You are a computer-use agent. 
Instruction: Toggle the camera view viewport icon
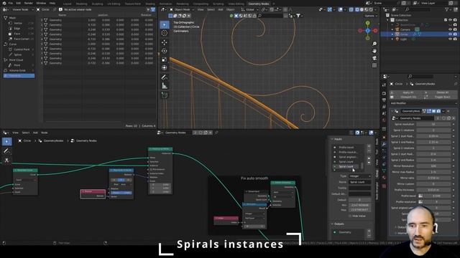pyautogui.click(x=374, y=58)
